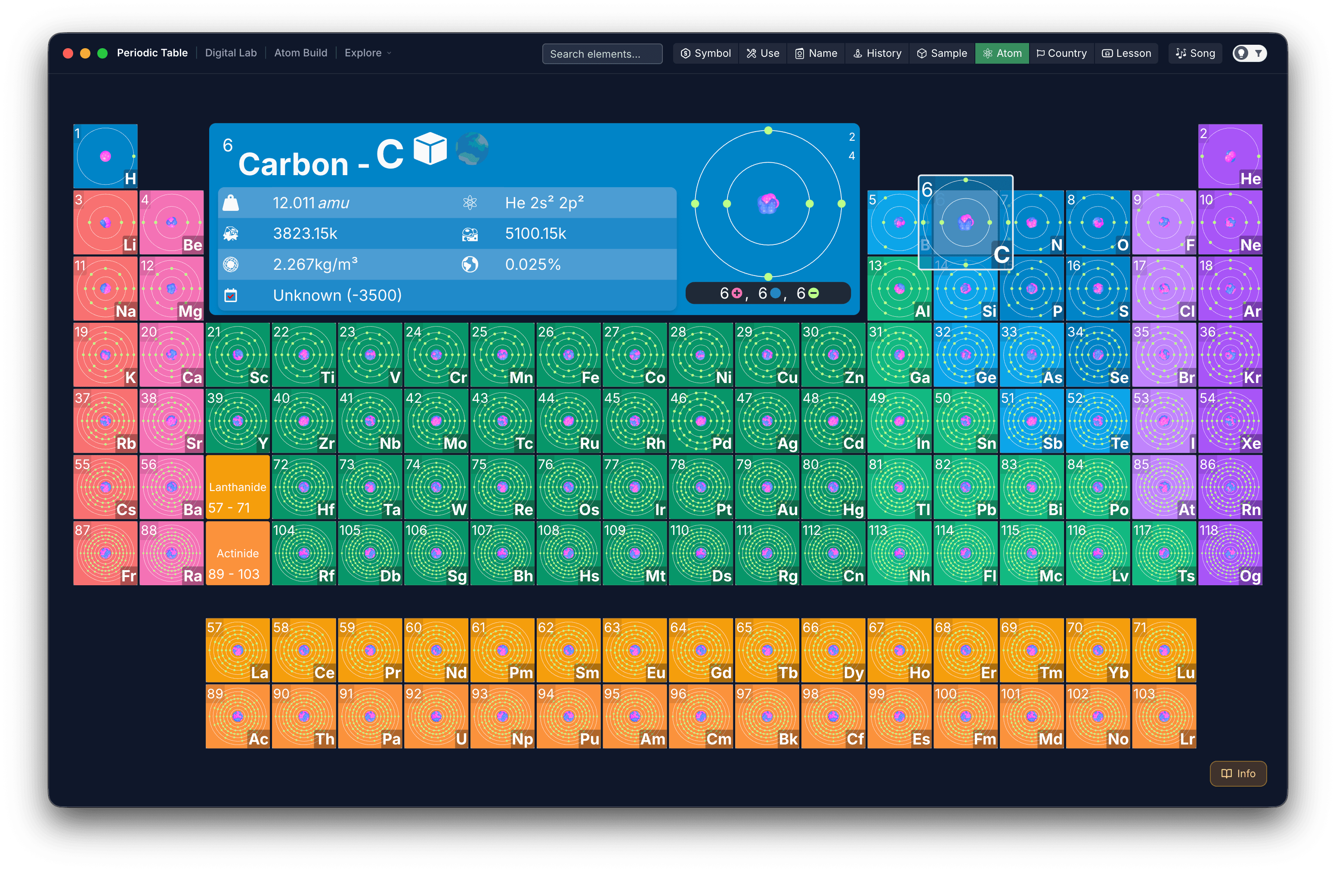Select the gold Au element tile
Image resolution: width=1336 pixels, height=871 pixels.
(767, 487)
